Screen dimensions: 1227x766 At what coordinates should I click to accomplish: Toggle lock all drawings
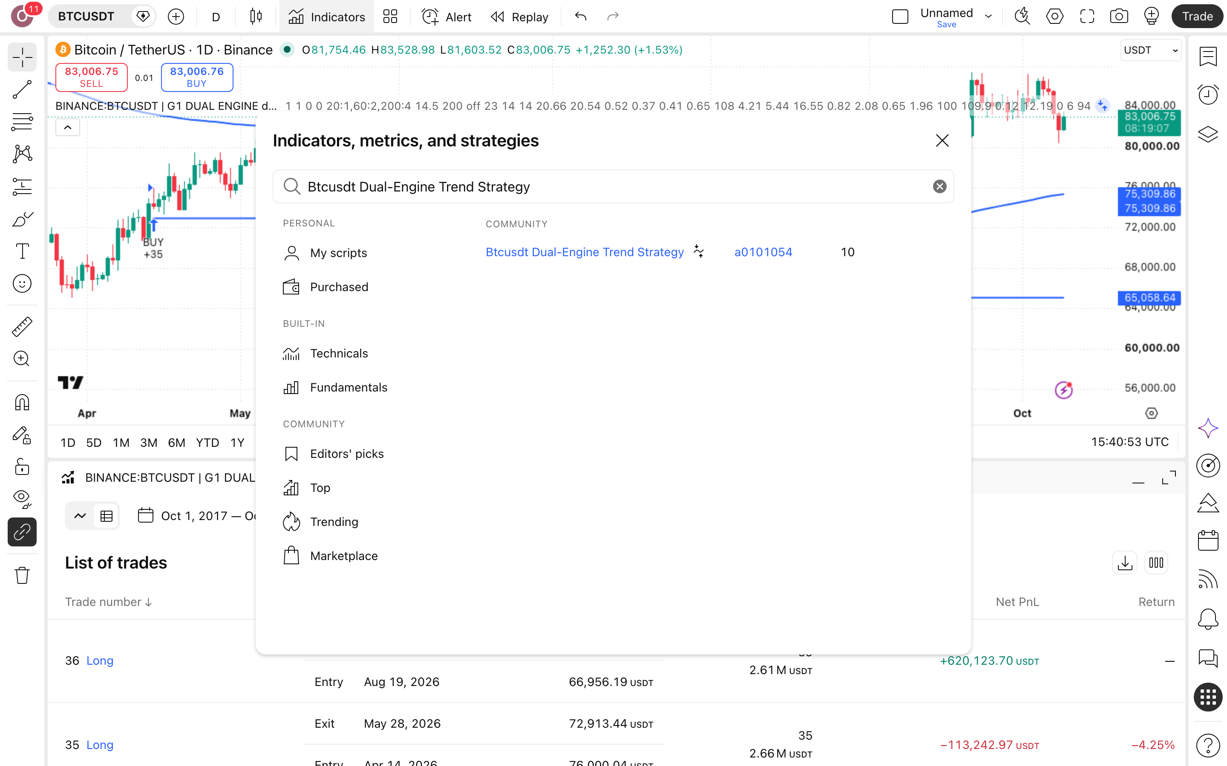22,467
